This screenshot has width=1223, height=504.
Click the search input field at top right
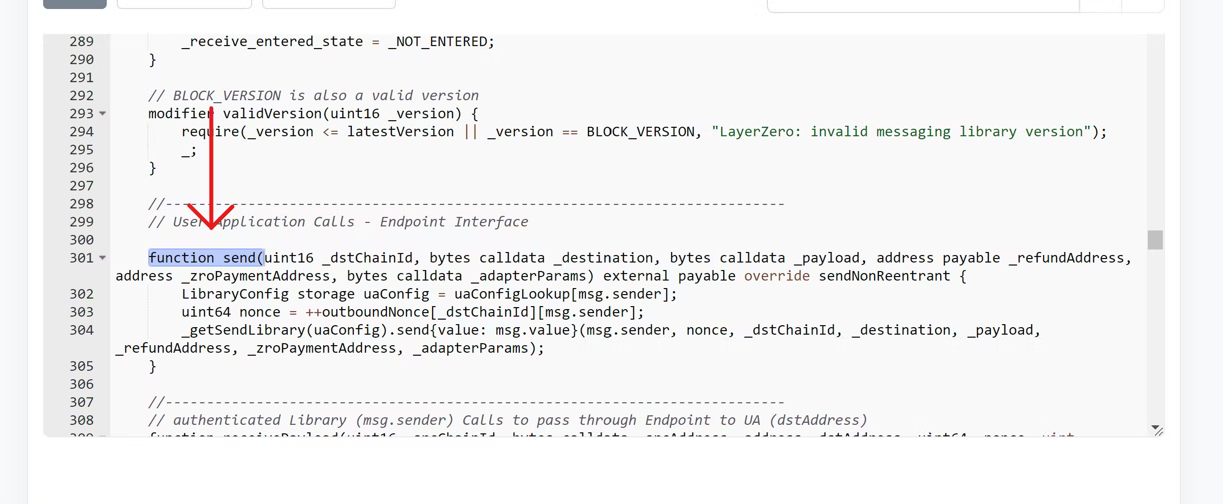pos(922,5)
